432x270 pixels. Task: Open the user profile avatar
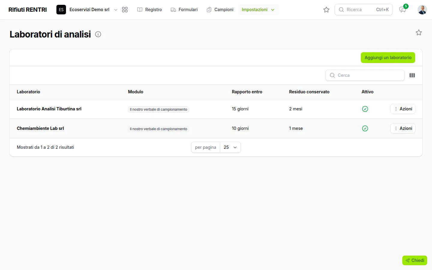click(422, 10)
